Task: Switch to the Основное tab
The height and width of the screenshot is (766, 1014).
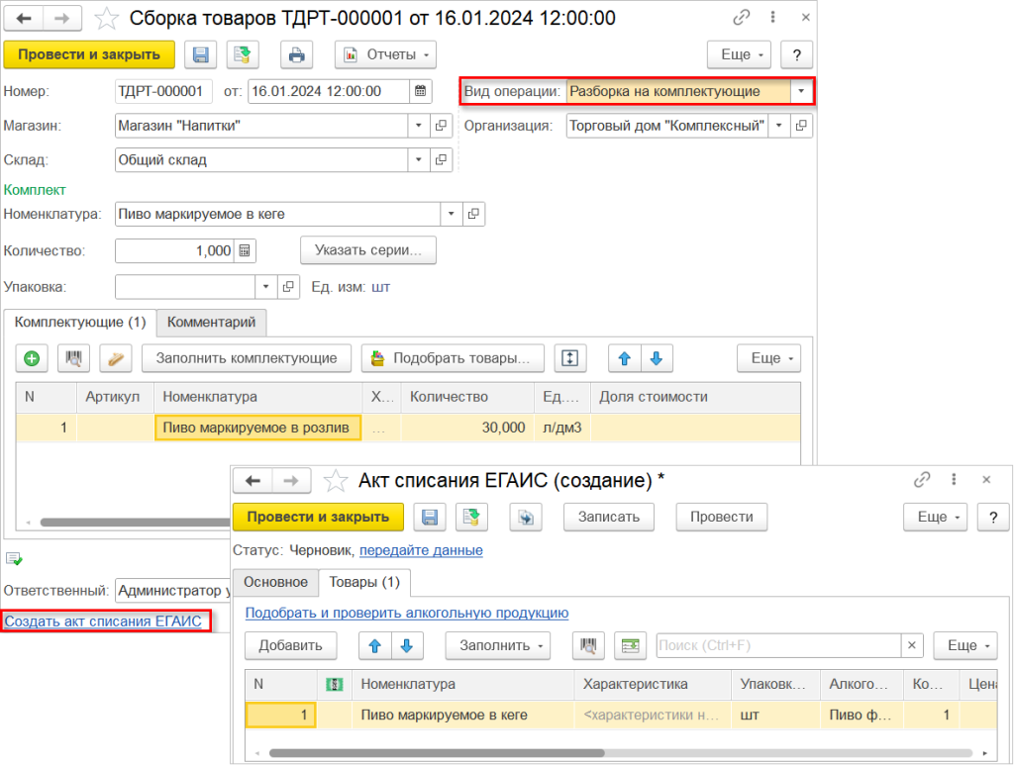Action: click(x=275, y=582)
